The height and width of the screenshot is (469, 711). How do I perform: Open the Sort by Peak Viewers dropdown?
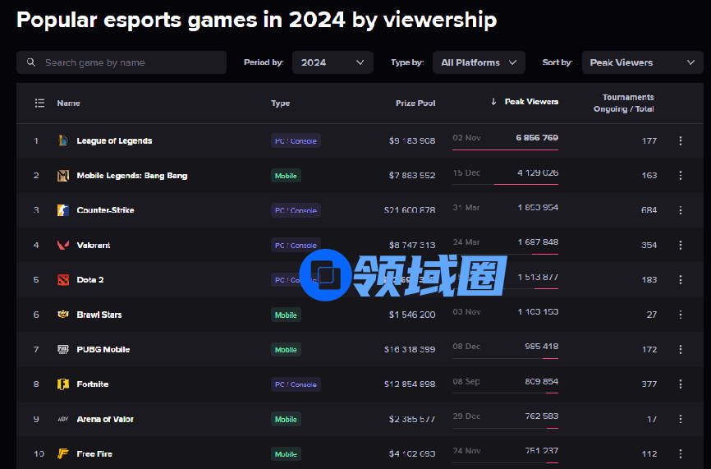642,62
